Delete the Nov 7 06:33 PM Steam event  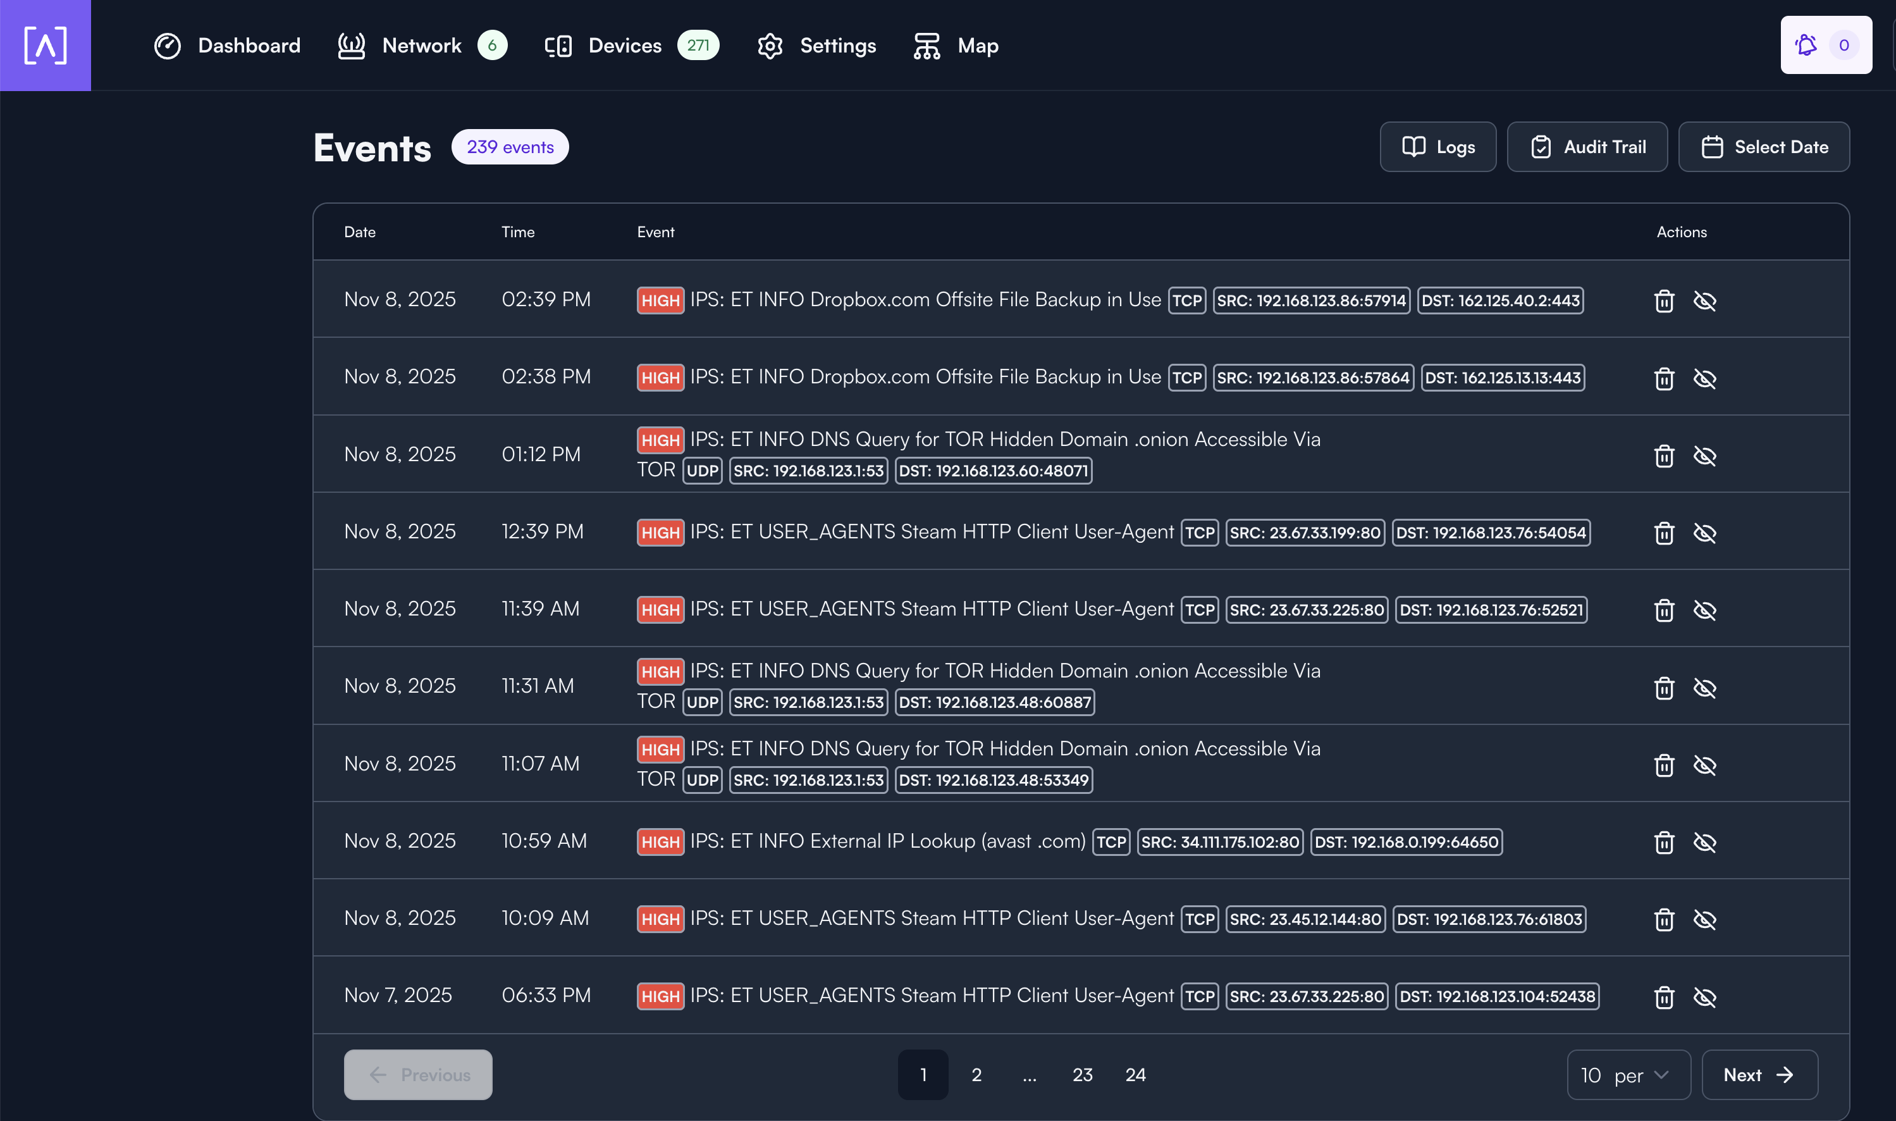pos(1664,996)
